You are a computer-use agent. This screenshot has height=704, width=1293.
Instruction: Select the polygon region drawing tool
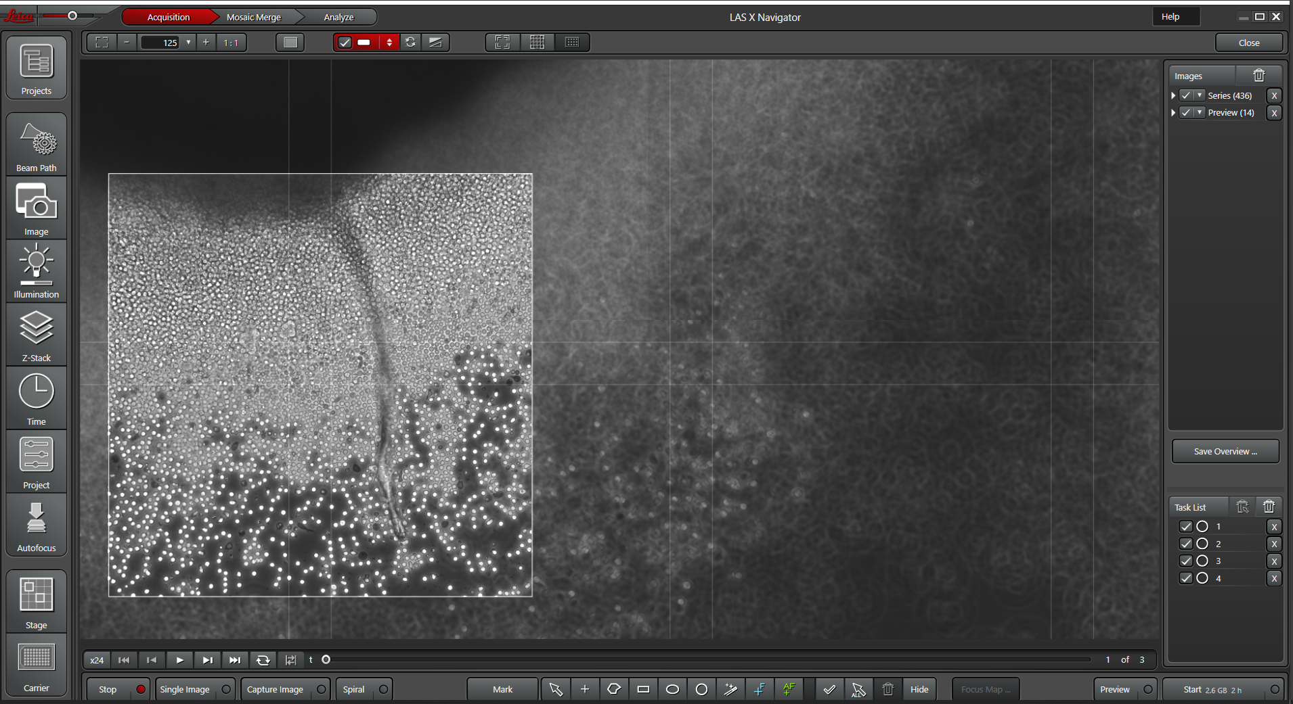[614, 689]
